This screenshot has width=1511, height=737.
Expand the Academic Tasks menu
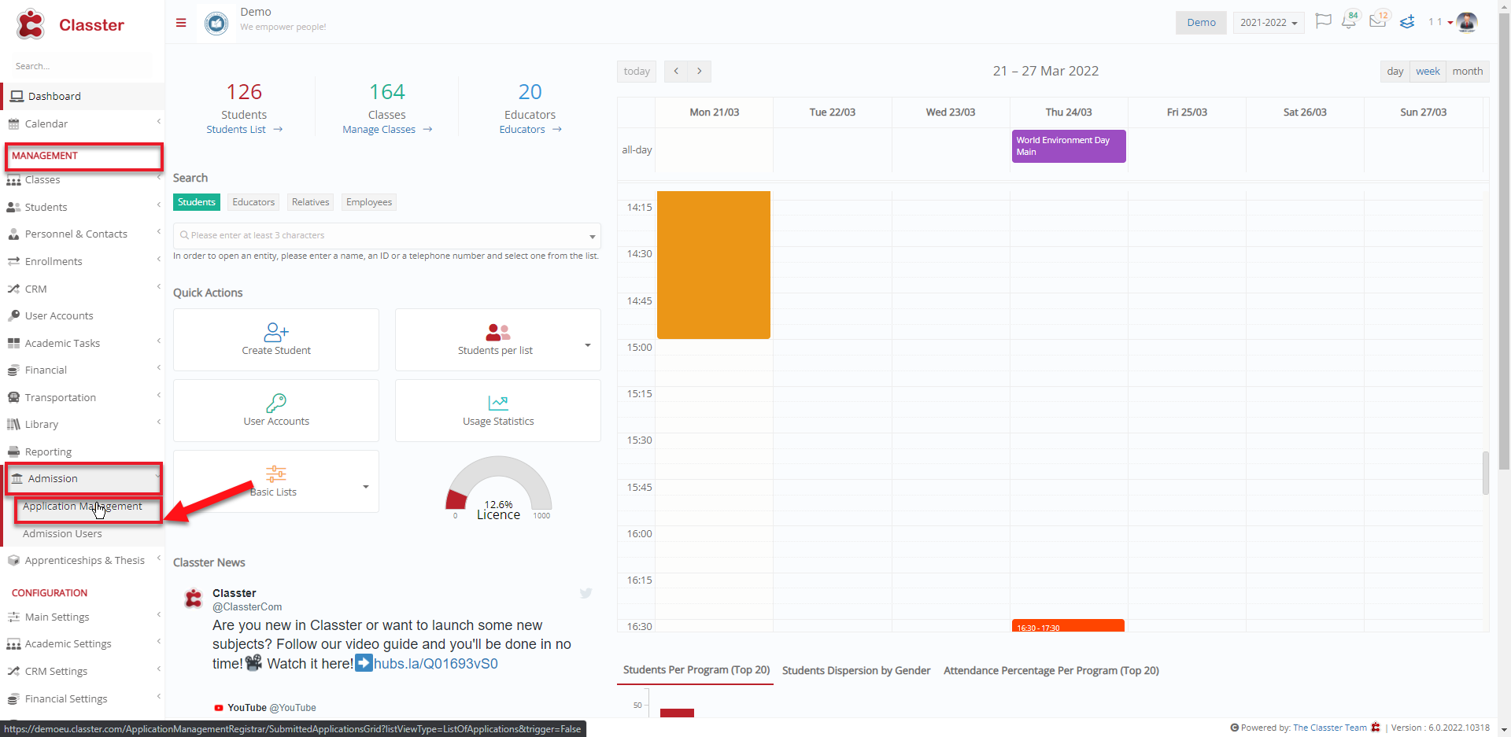(82, 343)
